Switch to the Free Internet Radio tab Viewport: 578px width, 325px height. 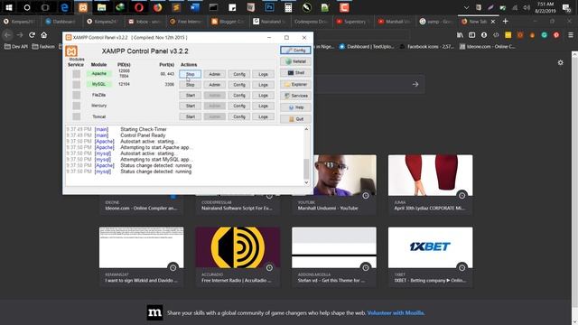186,22
